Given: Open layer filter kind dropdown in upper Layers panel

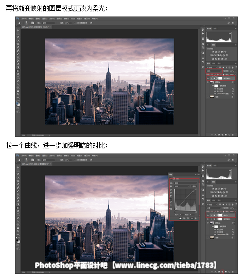Looking at the screenshot, I should (212, 67).
